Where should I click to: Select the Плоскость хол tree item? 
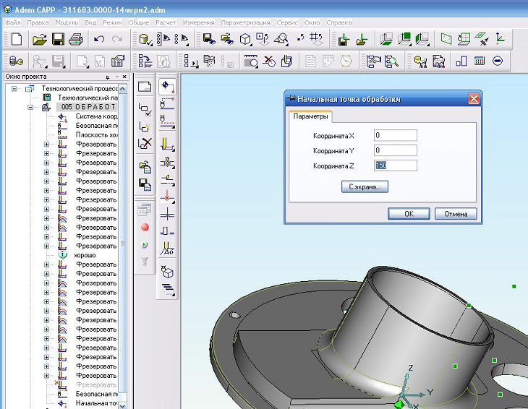[96, 135]
